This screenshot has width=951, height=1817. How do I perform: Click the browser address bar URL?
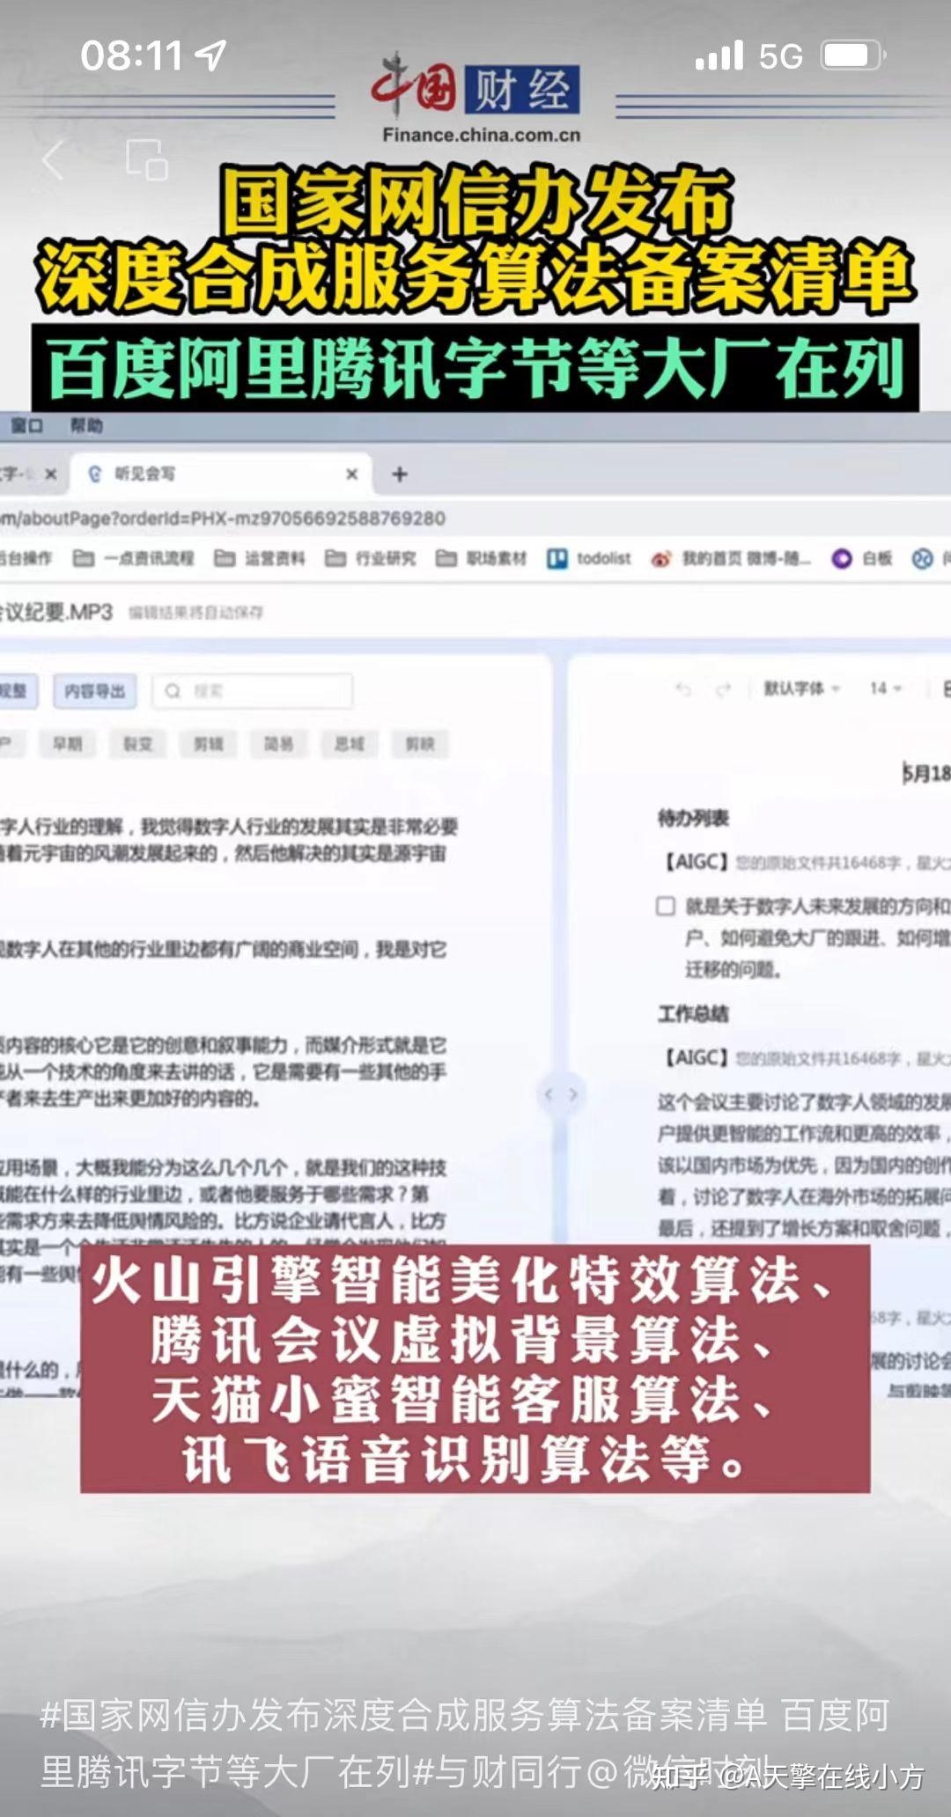[x=223, y=519]
